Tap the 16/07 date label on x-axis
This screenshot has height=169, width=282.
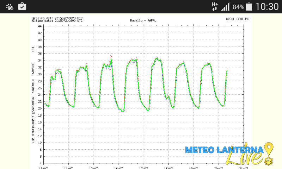[x=118, y=168]
